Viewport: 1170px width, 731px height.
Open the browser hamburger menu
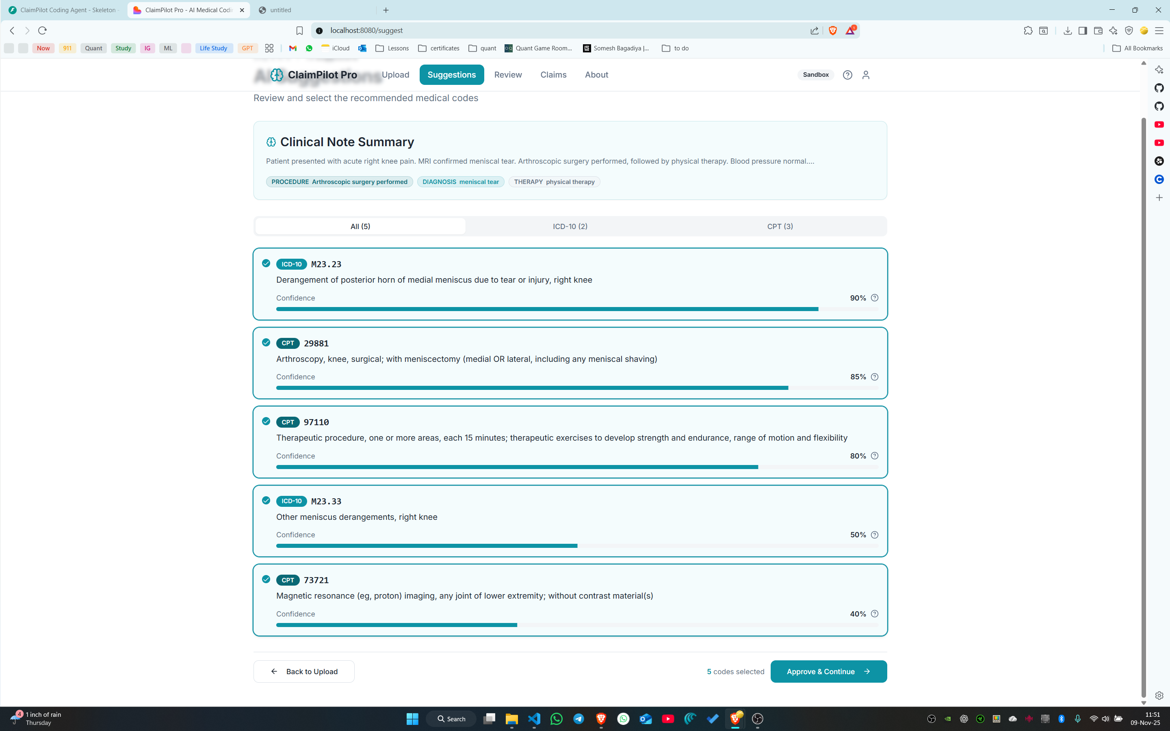1159,30
